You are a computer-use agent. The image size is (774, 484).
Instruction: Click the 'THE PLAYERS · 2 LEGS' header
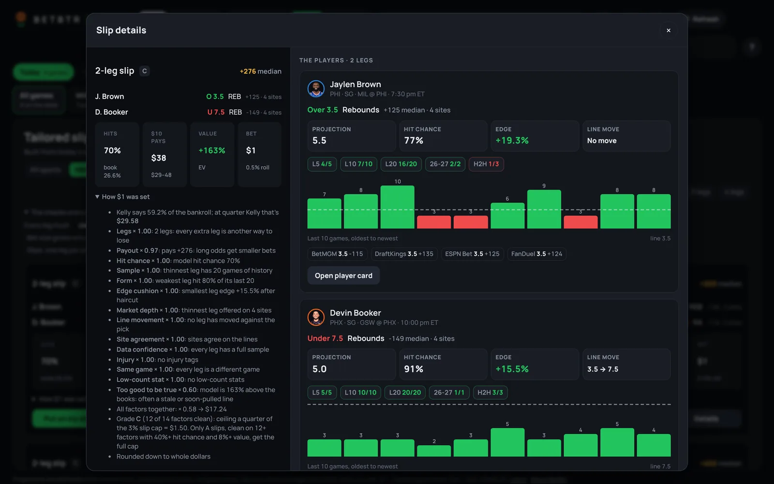(x=336, y=60)
